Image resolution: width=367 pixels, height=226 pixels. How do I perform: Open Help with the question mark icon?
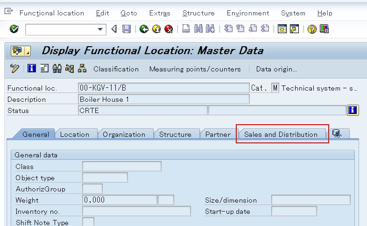coord(312,29)
